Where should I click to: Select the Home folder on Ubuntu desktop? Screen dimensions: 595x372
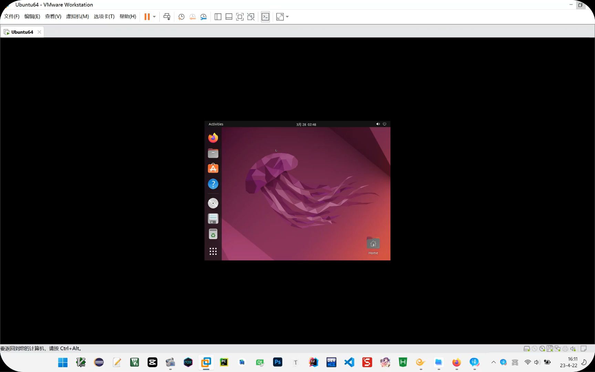tap(373, 246)
